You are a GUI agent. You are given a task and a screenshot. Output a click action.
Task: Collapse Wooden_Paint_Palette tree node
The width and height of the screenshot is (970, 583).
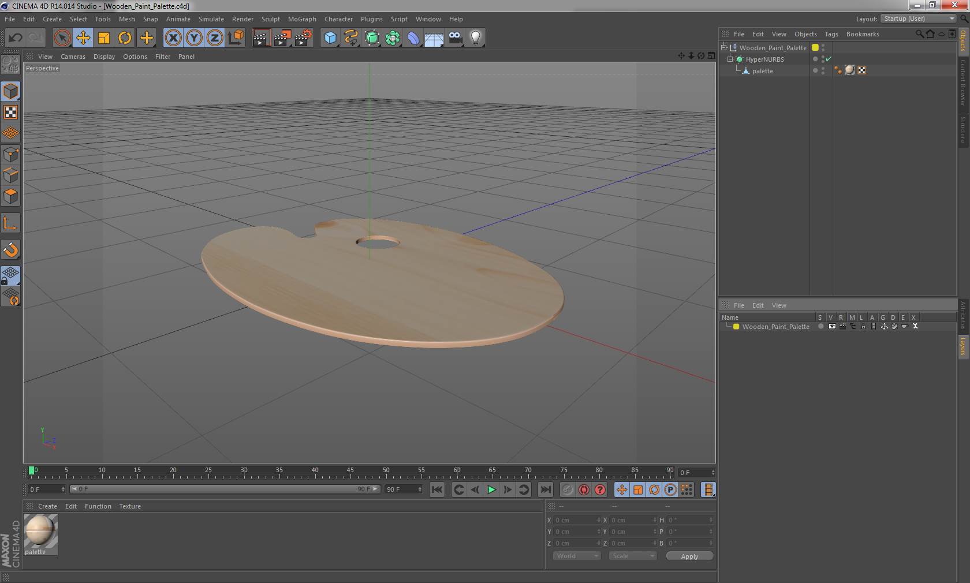[x=723, y=47]
